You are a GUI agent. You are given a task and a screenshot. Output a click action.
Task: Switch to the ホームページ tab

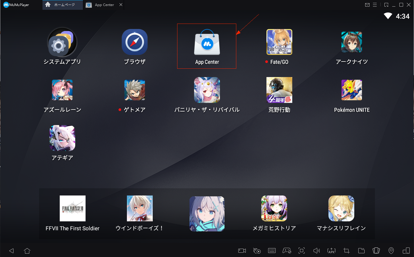[63, 5]
